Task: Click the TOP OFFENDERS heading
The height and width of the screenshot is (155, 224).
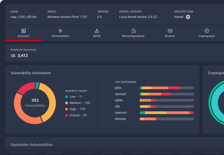Action: click(125, 82)
